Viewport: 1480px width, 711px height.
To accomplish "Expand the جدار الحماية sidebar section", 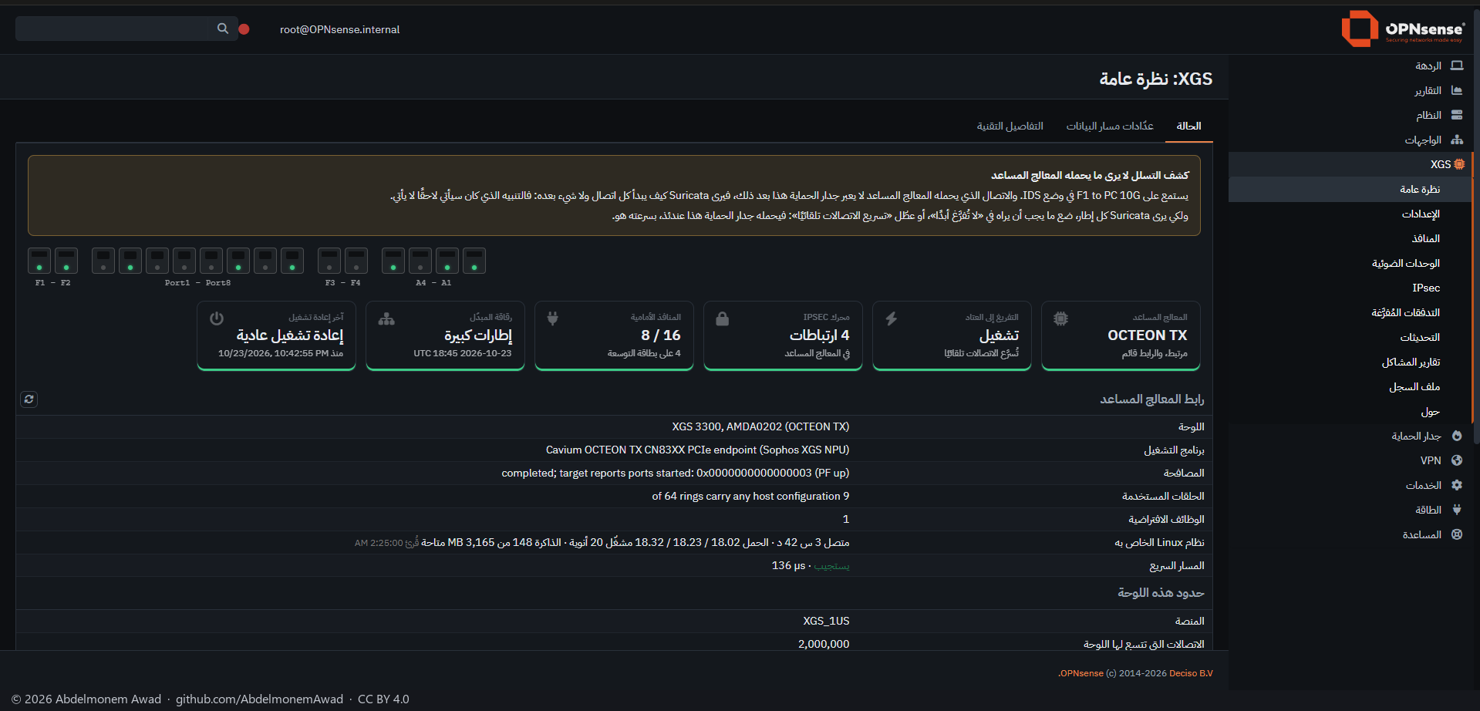I will tap(1350, 436).
